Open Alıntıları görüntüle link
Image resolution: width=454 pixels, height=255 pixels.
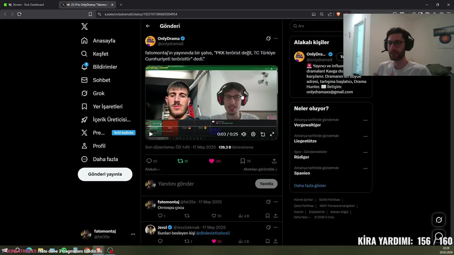click(x=260, y=169)
